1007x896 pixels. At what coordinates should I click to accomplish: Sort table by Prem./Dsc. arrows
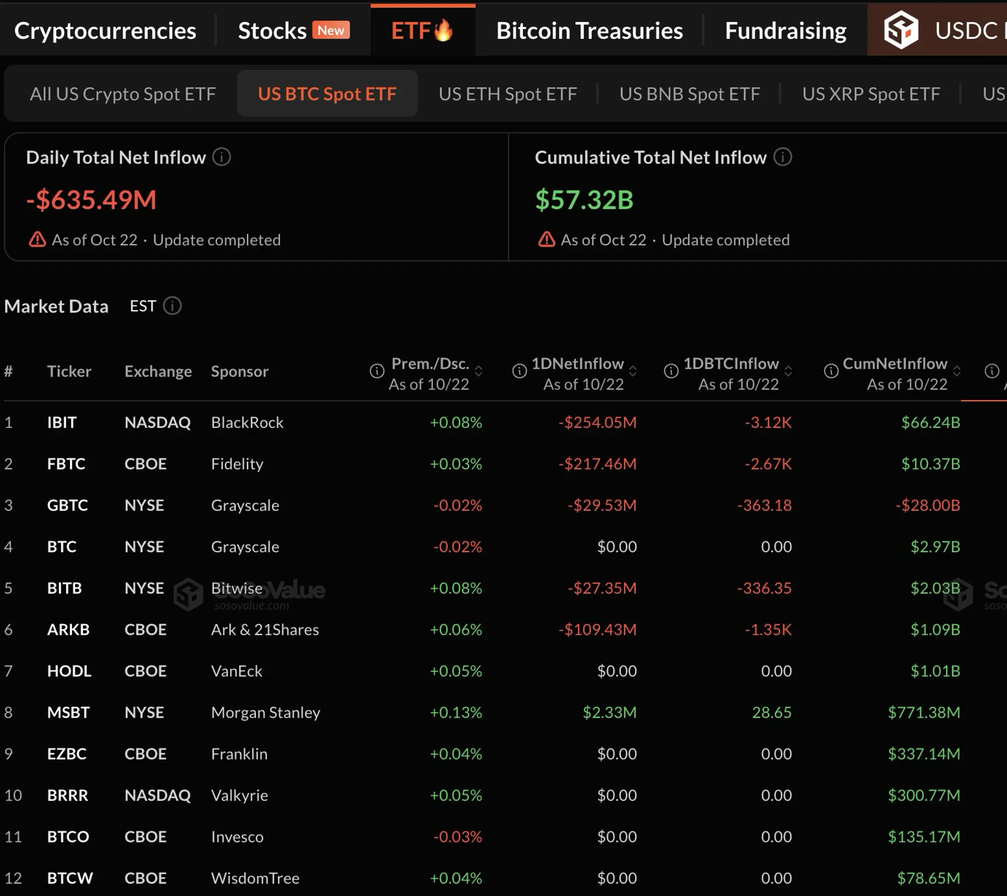[x=478, y=371]
